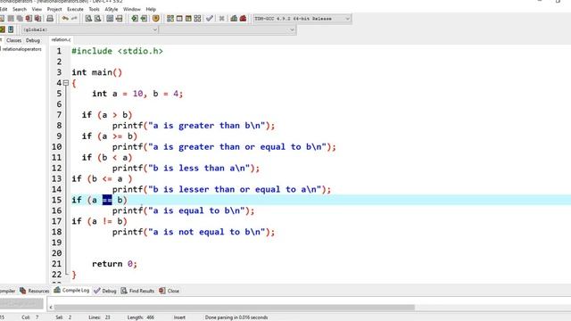Click the Save file toolbar icon
571x321 pixels.
[11, 19]
